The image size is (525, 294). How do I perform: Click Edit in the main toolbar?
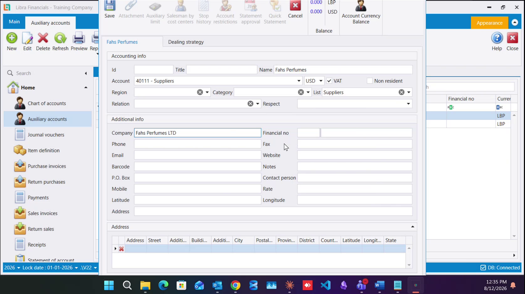27,42
